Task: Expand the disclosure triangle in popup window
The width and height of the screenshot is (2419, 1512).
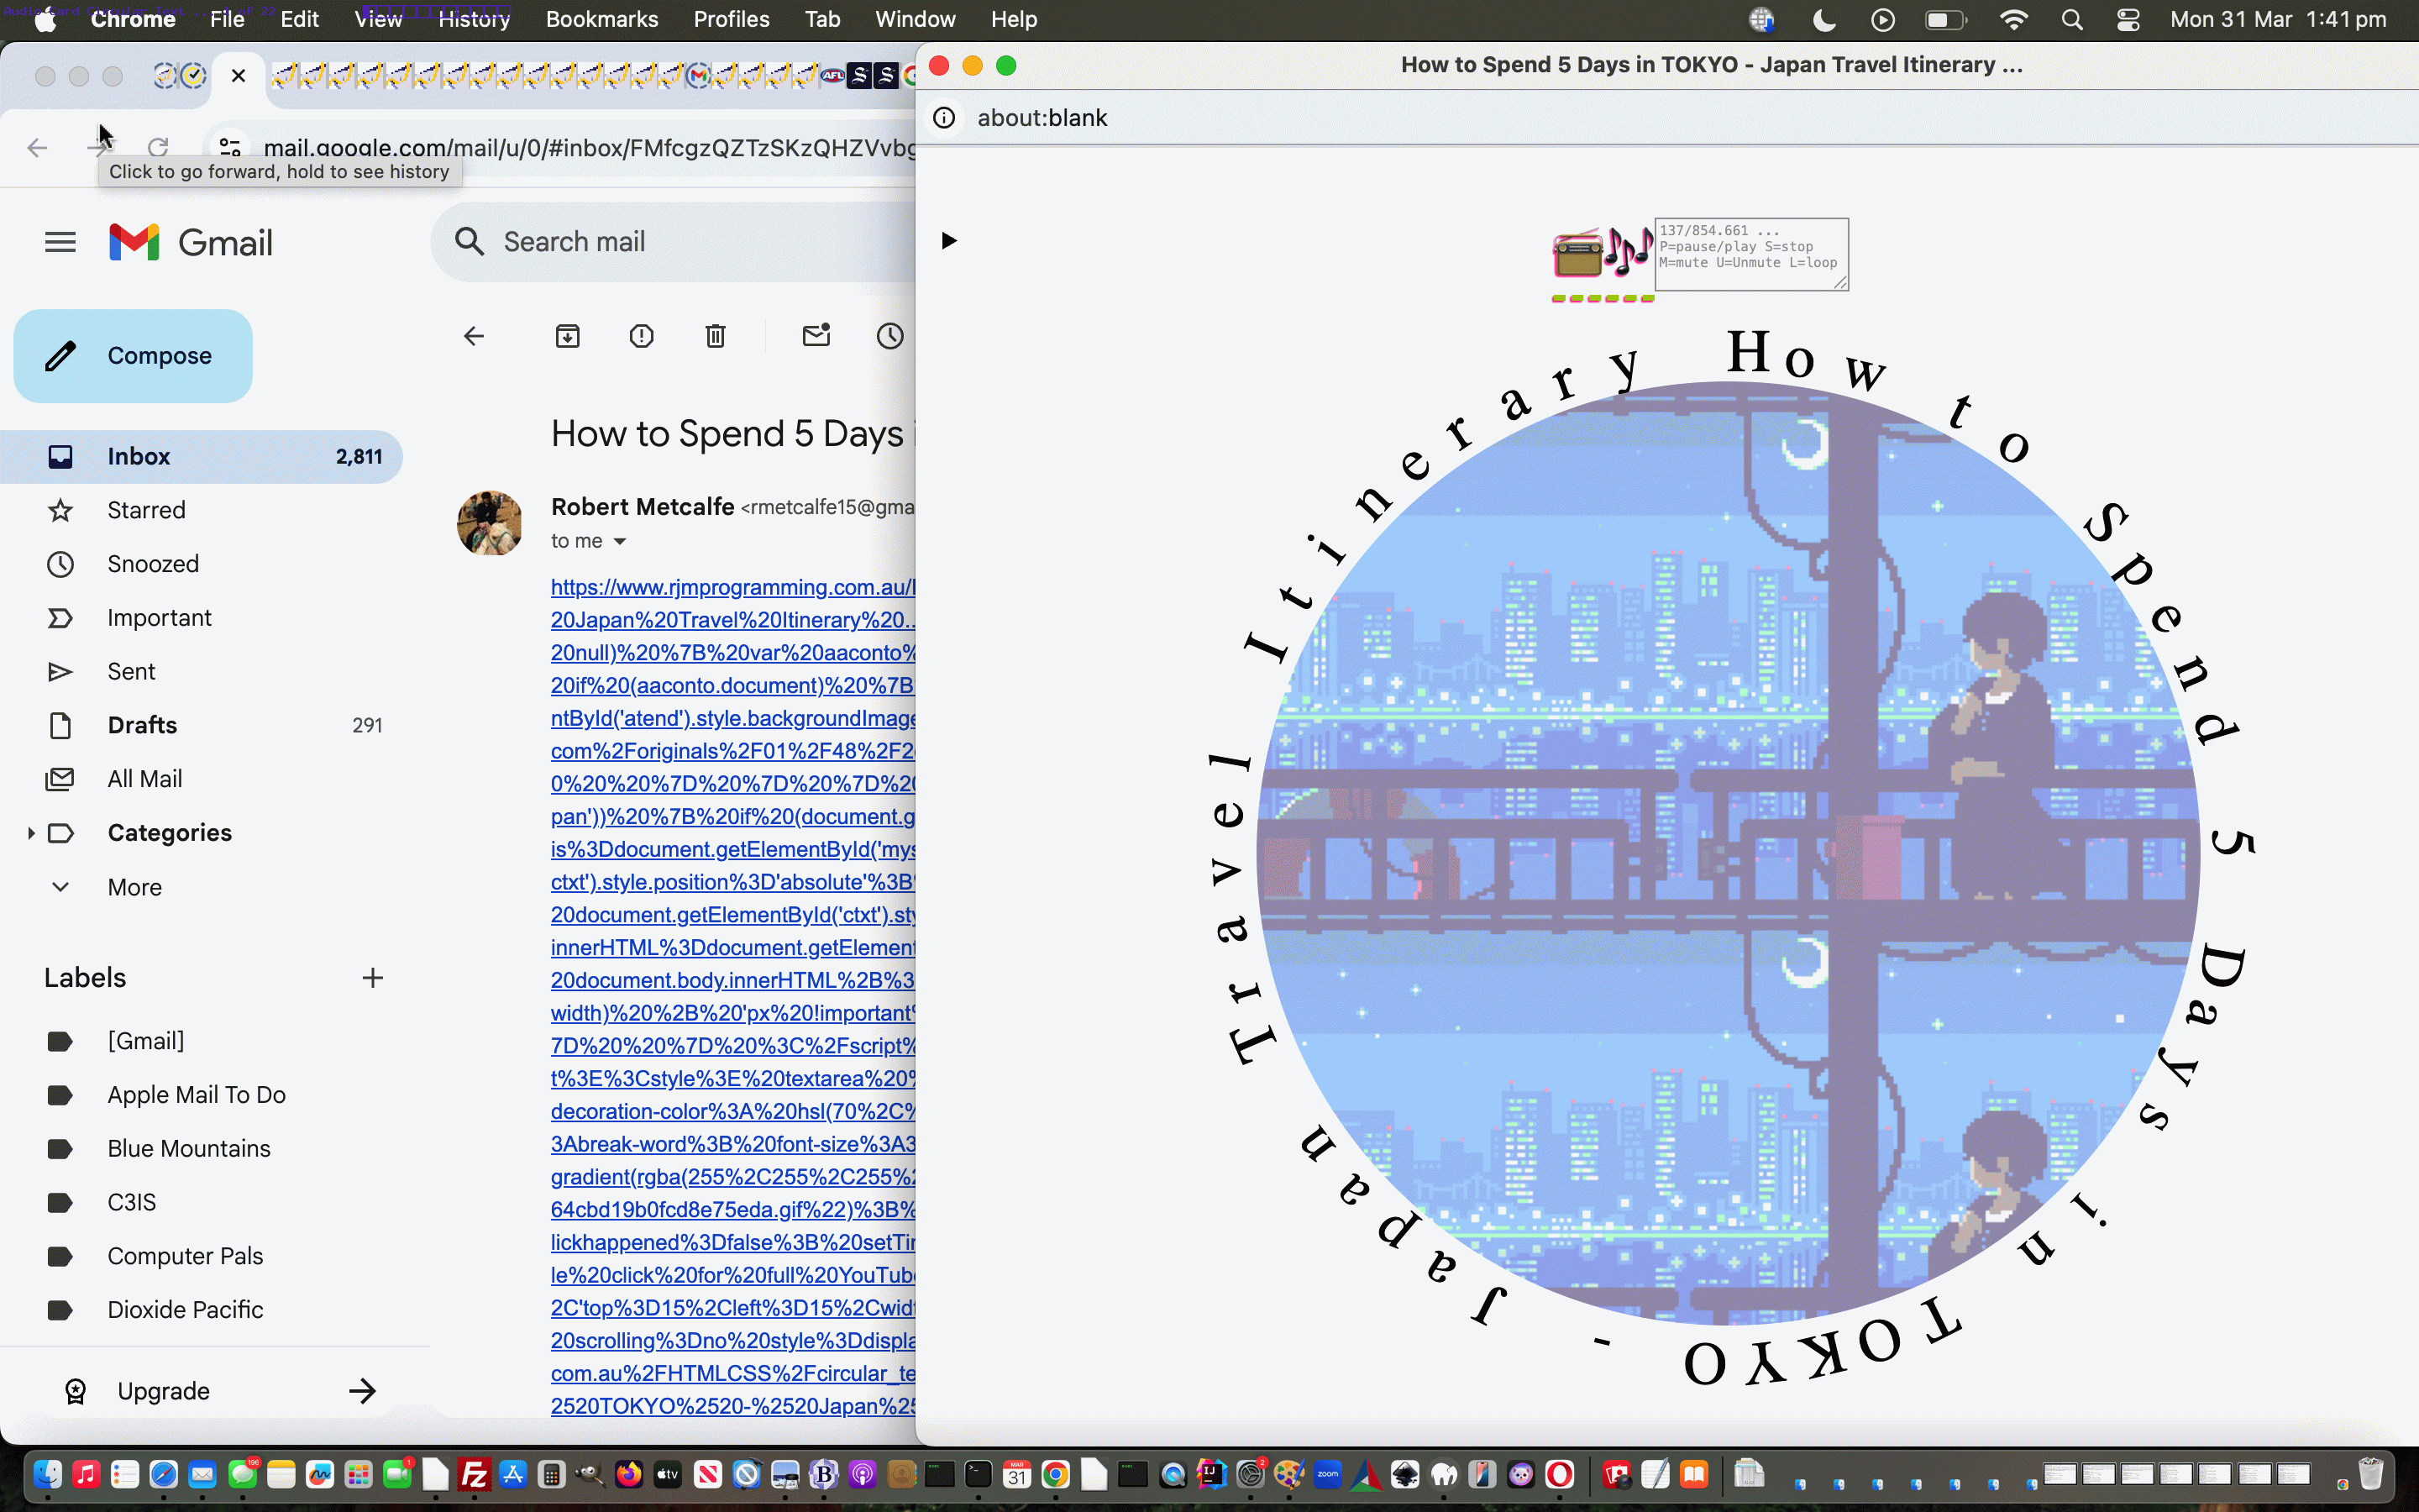Action: [948, 241]
